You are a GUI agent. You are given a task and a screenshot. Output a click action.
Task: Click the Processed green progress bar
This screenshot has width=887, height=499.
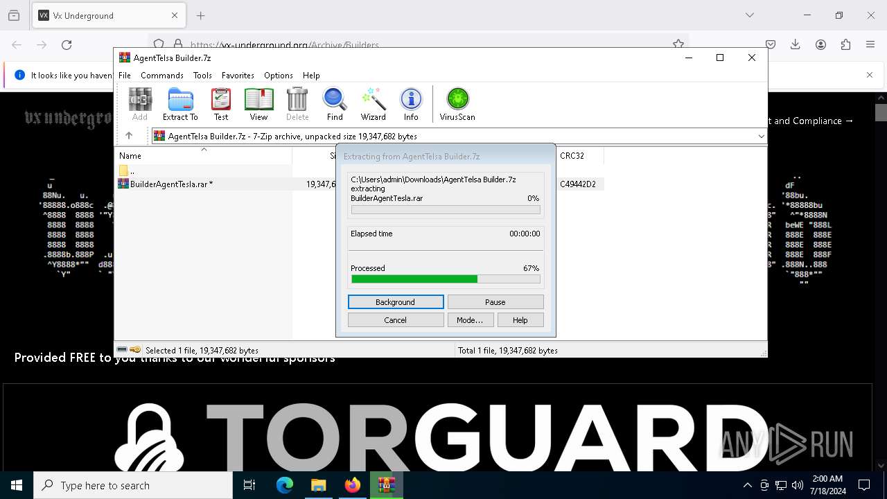click(x=446, y=279)
